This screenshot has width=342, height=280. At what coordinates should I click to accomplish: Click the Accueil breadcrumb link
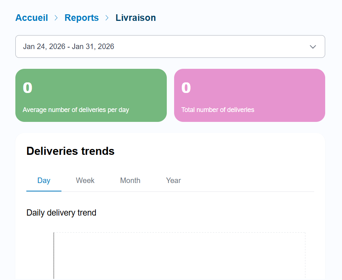coord(31,18)
